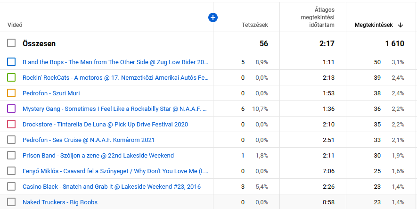The image size is (417, 209).
Task: Click the blue plus add-metric icon
Action: (x=213, y=17)
